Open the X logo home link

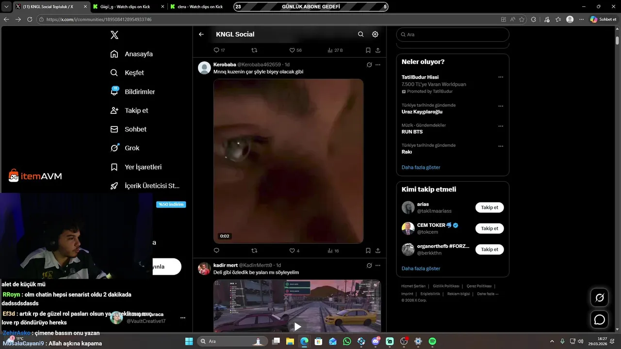click(114, 35)
